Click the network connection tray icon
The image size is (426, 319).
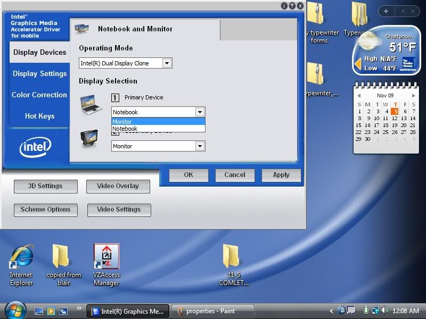click(375, 310)
